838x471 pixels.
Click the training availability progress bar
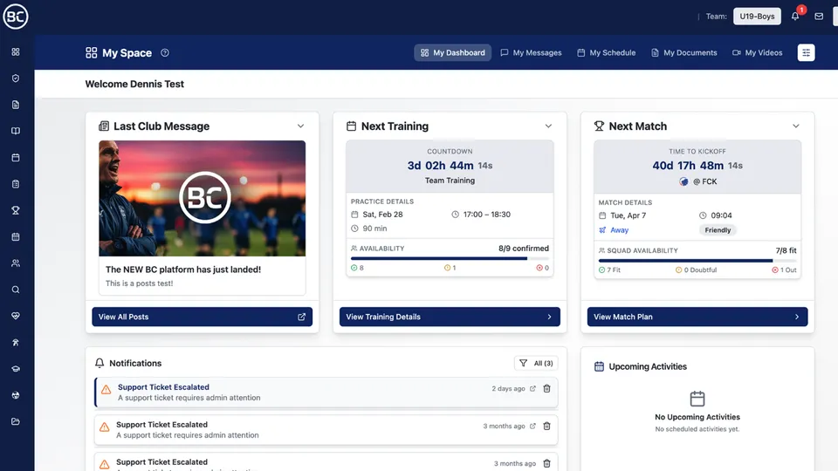pyautogui.click(x=450, y=258)
